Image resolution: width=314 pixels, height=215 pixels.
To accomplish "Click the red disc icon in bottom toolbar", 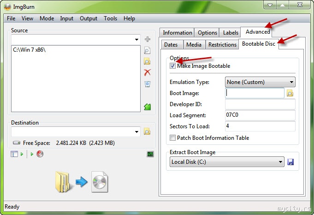I will tap(40, 154).
